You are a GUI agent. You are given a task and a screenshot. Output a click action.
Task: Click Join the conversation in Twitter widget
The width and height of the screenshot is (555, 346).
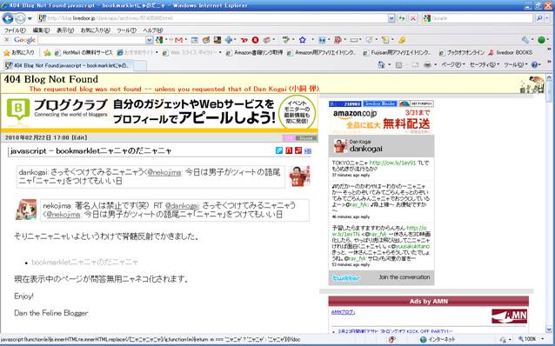(405, 277)
